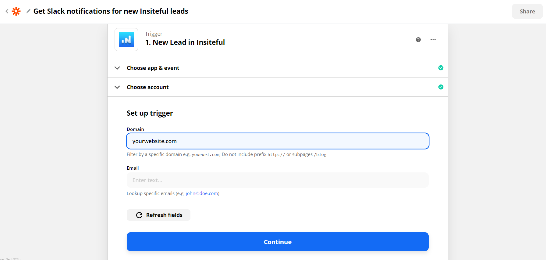Click the Domain field label
The image size is (546, 260).
click(x=135, y=129)
